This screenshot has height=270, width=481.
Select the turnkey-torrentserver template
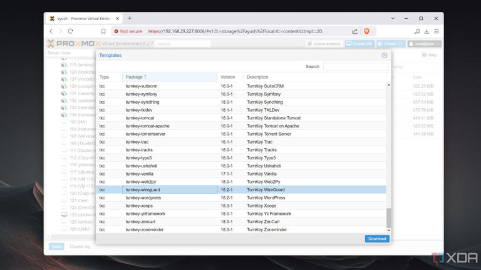tap(241, 134)
